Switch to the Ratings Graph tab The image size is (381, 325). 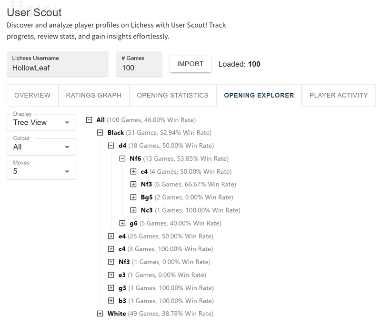[x=94, y=95]
